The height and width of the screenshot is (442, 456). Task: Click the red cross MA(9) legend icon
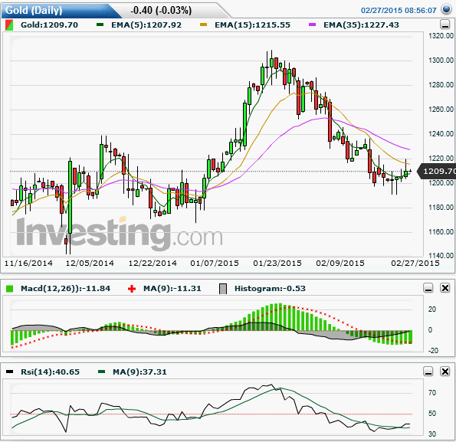[x=132, y=289]
